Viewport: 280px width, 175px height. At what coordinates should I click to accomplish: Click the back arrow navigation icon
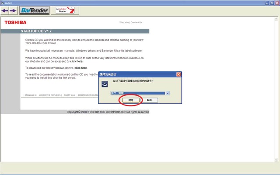point(5,10)
